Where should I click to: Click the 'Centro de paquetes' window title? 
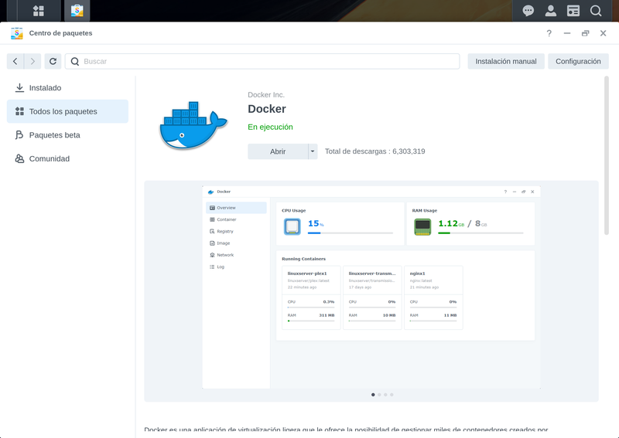click(61, 33)
